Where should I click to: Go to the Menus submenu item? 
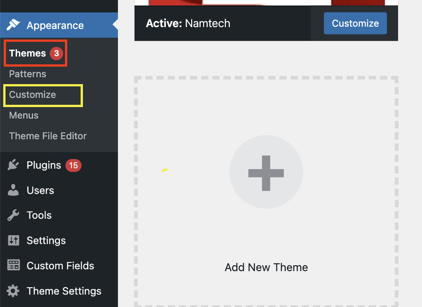[x=23, y=115]
